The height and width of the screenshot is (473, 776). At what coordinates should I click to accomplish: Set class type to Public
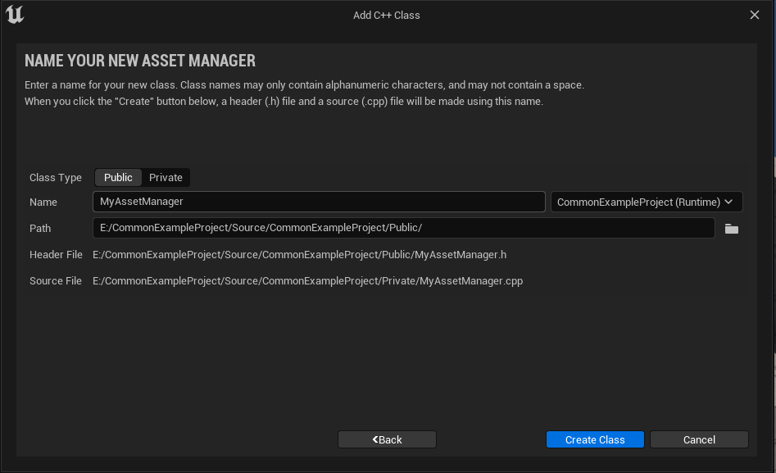pos(118,178)
